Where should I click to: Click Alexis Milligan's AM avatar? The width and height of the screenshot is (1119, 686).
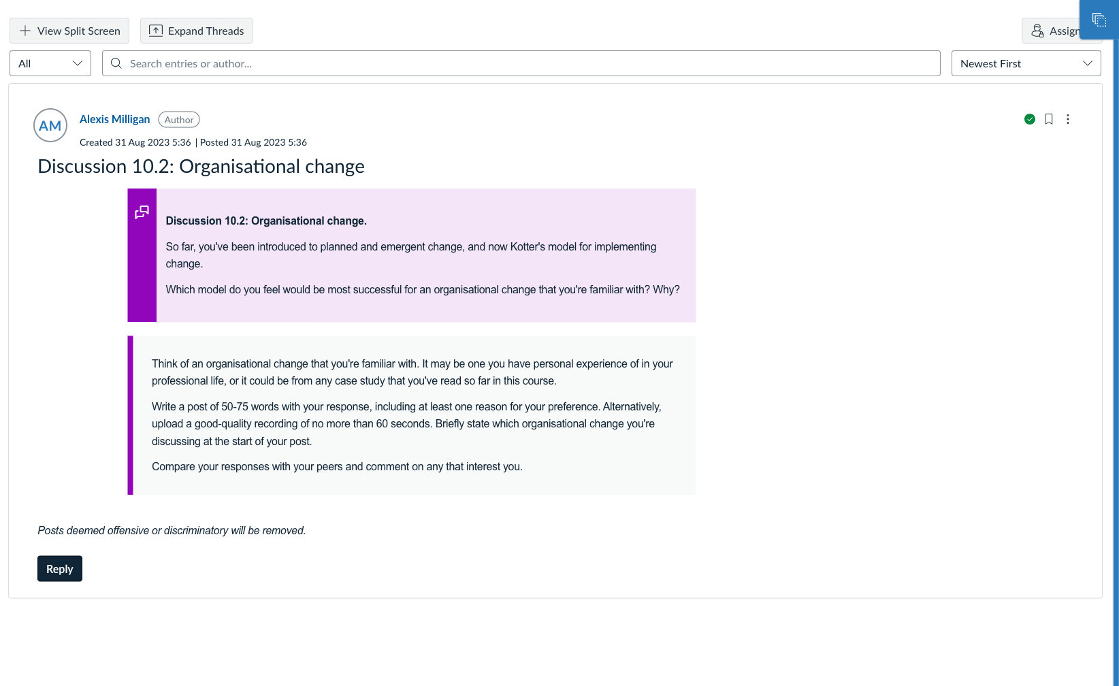point(50,125)
